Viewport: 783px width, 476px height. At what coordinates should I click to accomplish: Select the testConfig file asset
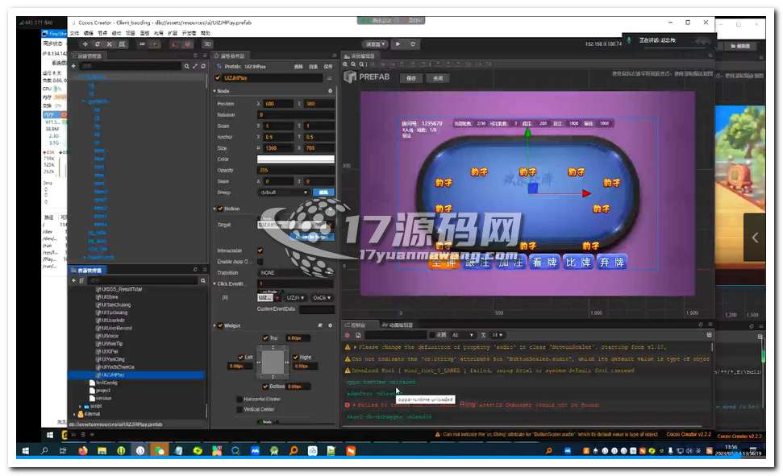[106, 383]
